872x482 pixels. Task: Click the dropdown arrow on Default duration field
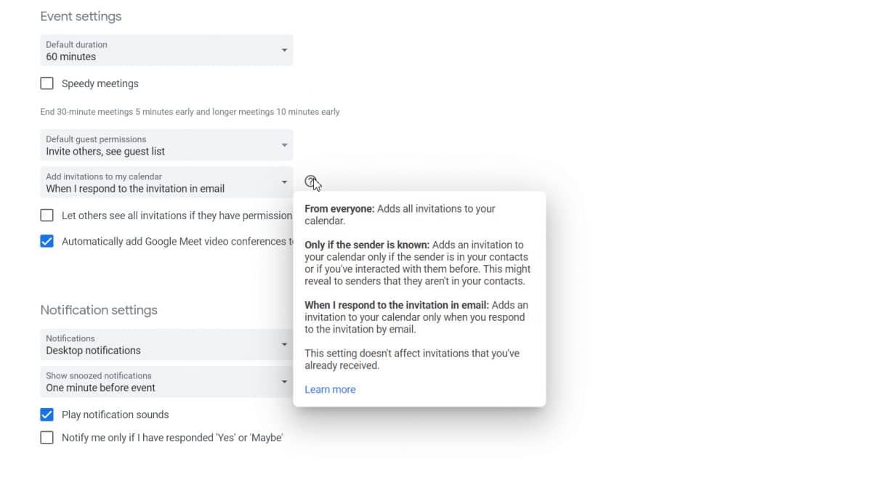click(284, 49)
